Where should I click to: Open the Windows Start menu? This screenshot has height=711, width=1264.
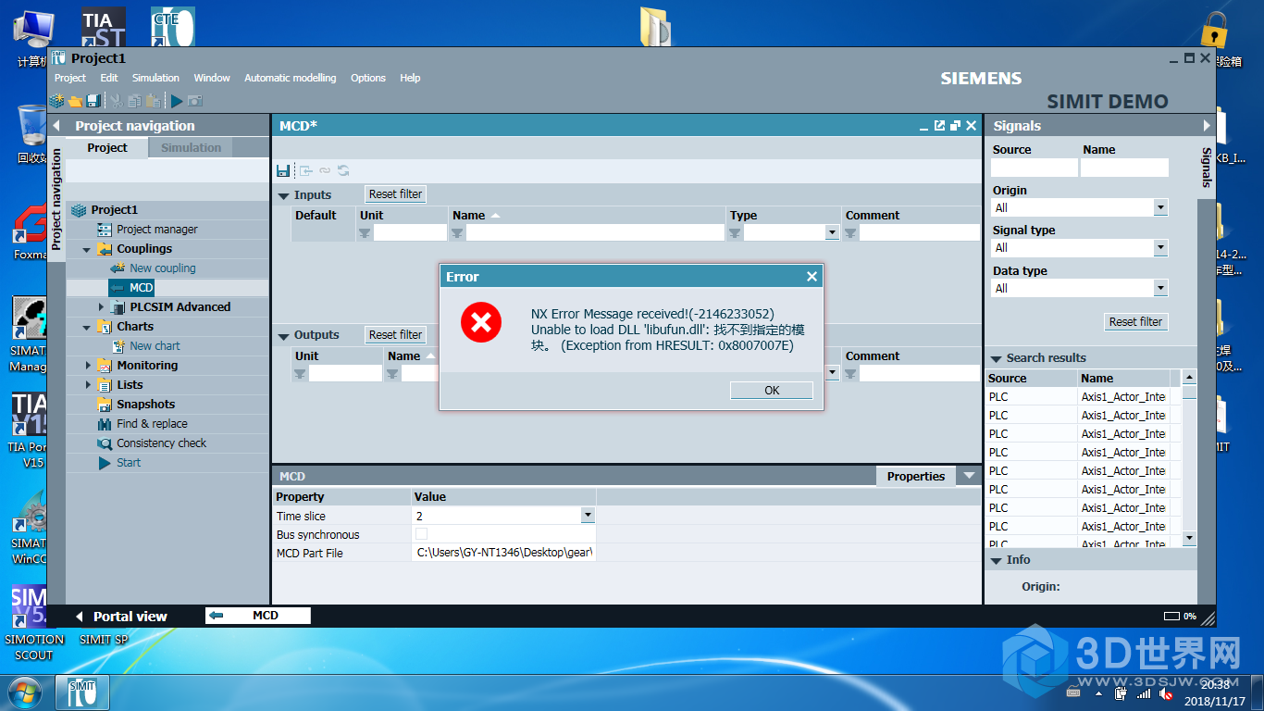pyautogui.click(x=24, y=692)
